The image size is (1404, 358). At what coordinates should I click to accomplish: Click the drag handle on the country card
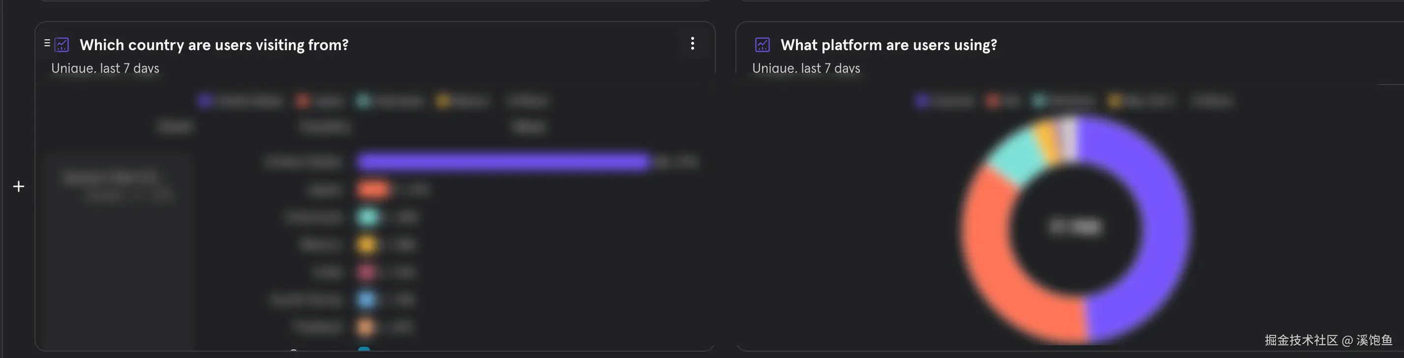[47, 43]
